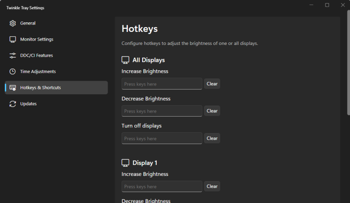Click the Time Adjustments clock icon
The width and height of the screenshot is (350, 203).
[13, 72]
